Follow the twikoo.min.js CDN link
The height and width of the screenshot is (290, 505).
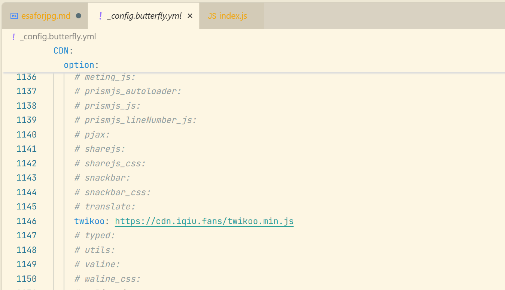(204, 221)
